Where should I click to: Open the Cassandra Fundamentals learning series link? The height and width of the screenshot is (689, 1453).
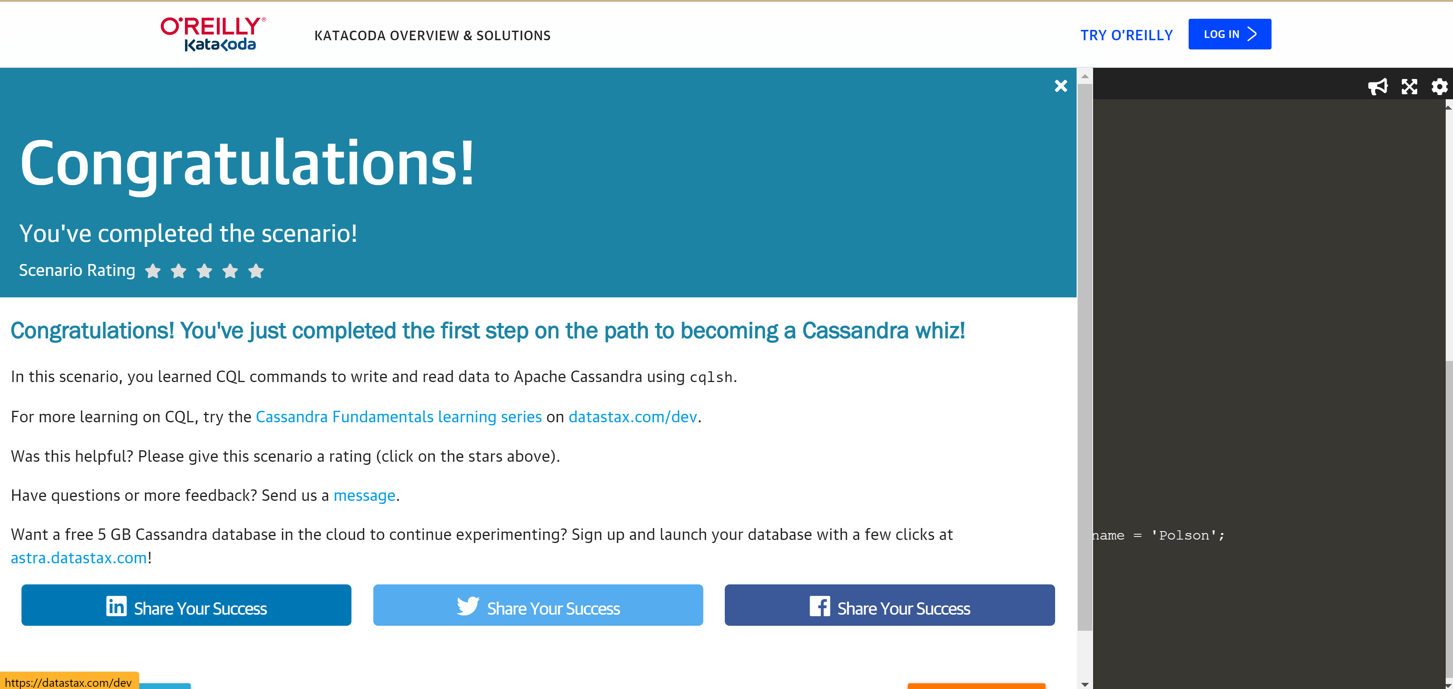[398, 416]
